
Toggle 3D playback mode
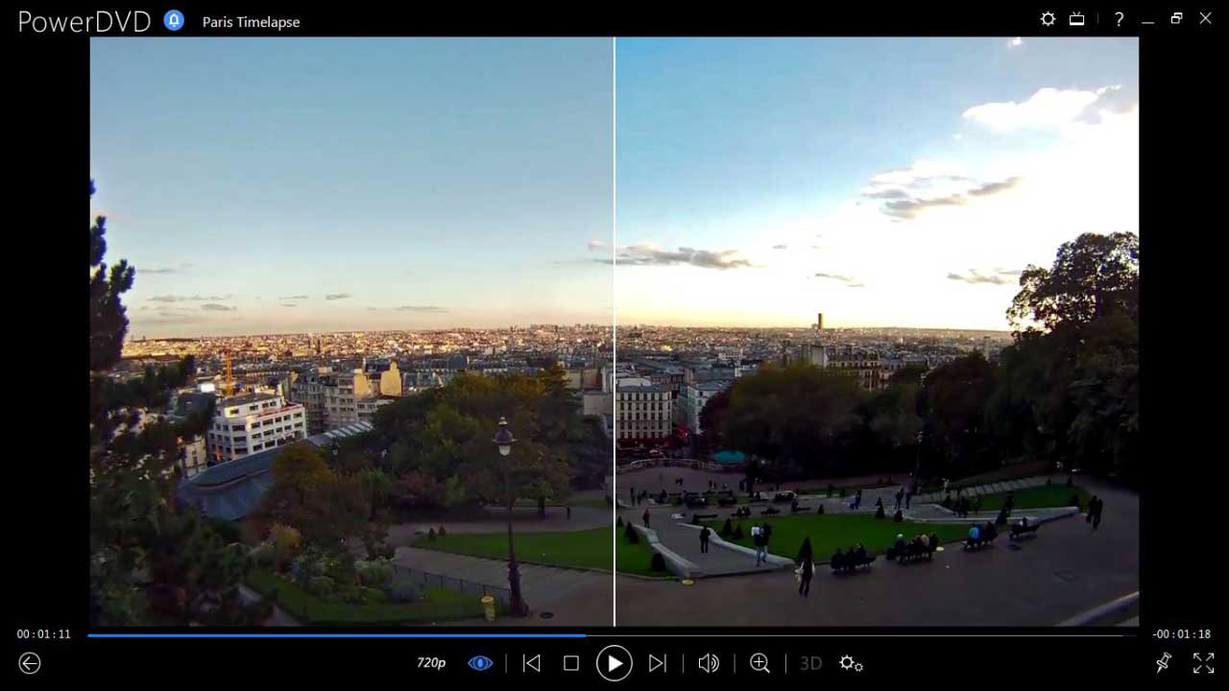(x=810, y=663)
